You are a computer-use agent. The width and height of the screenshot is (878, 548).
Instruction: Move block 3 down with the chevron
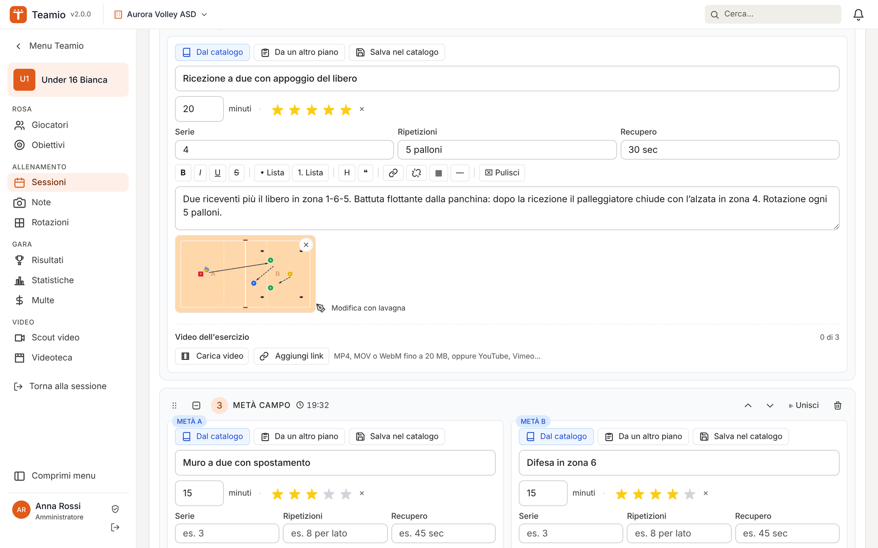click(770, 406)
